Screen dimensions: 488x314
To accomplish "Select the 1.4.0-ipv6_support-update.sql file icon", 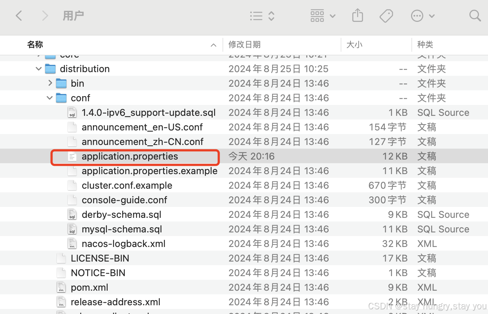I will [72, 113].
